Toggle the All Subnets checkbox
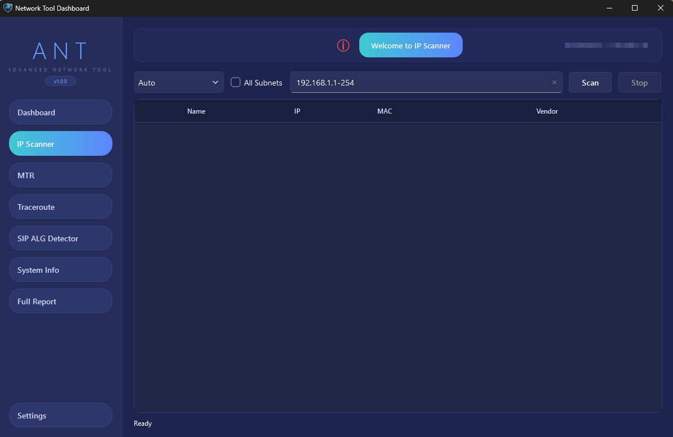The height and width of the screenshot is (437, 673). pyautogui.click(x=235, y=82)
